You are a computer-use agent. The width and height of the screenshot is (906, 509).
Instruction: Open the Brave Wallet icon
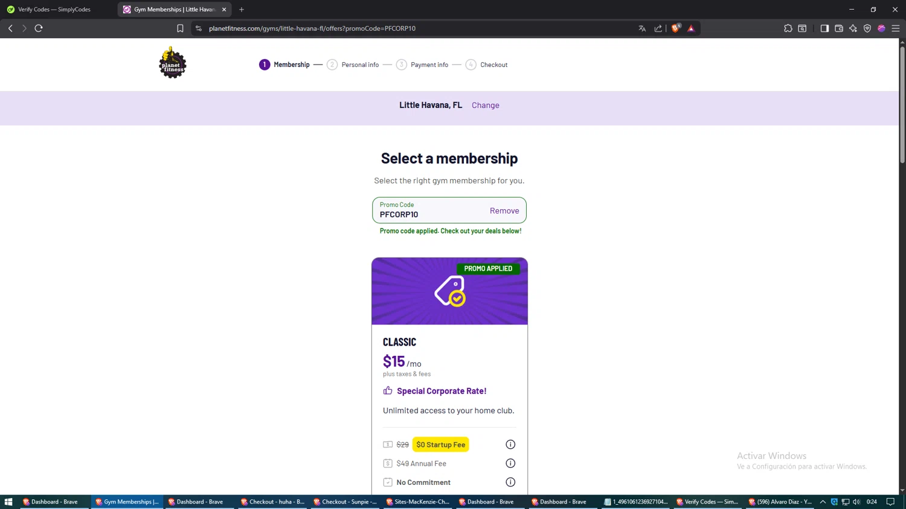coord(839,28)
